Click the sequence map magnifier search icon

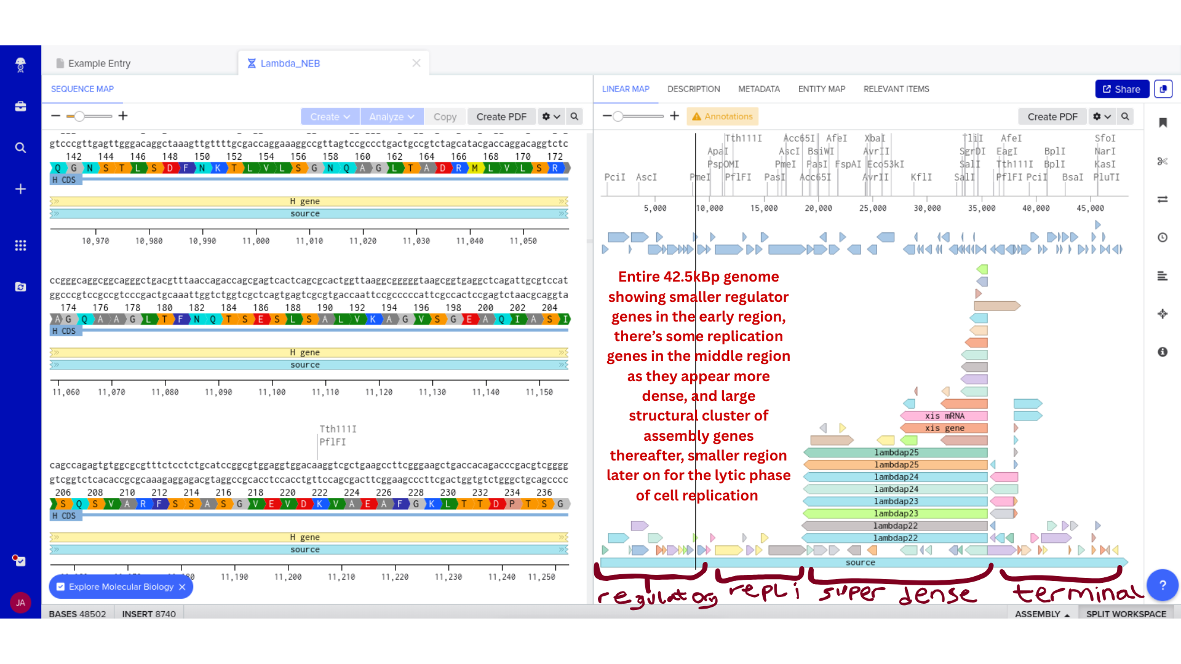tap(574, 116)
